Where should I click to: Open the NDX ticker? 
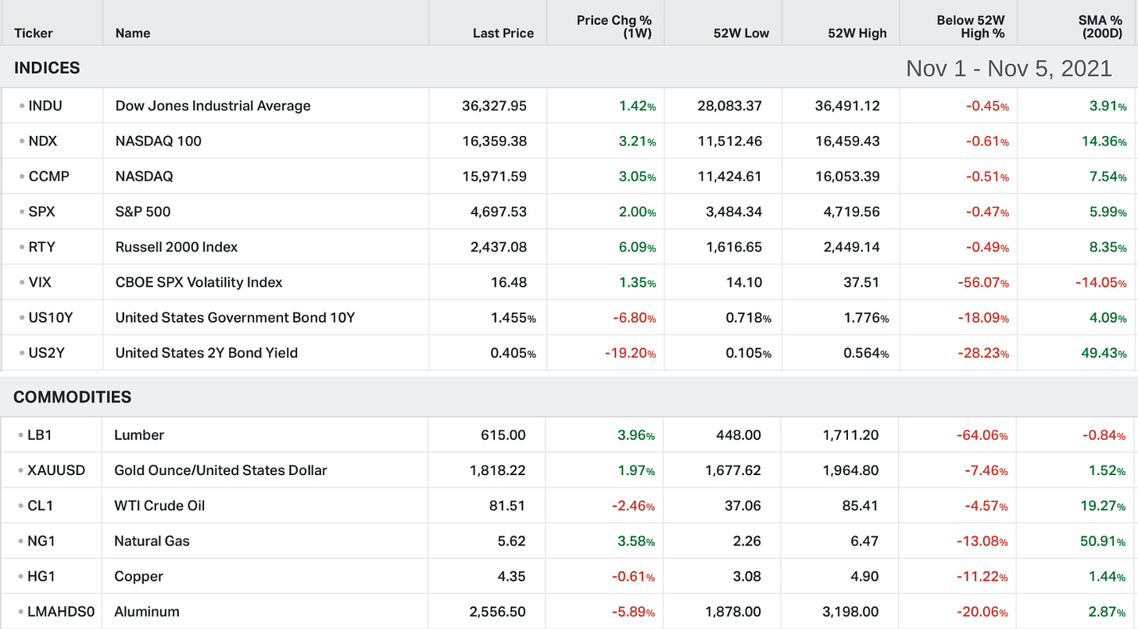click(43, 141)
